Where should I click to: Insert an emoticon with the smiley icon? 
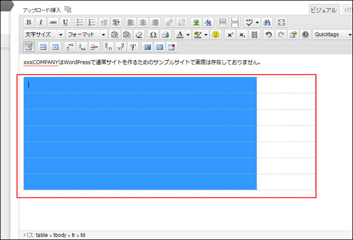[216, 35]
